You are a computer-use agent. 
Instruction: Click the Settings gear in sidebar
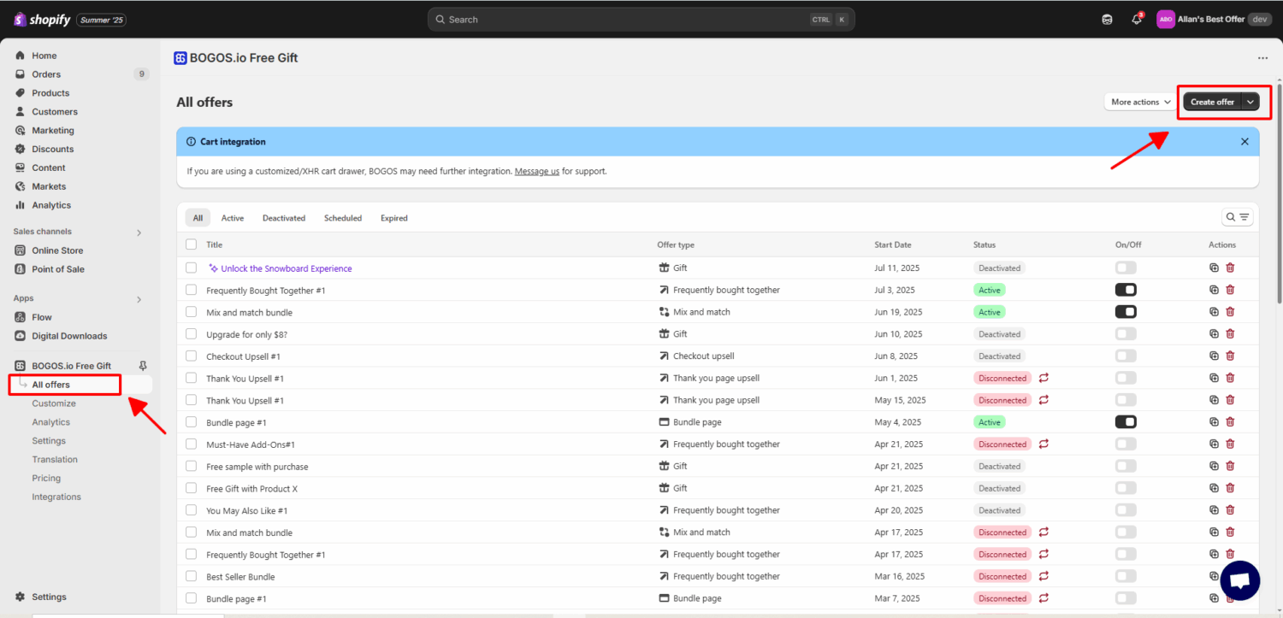[x=21, y=597]
